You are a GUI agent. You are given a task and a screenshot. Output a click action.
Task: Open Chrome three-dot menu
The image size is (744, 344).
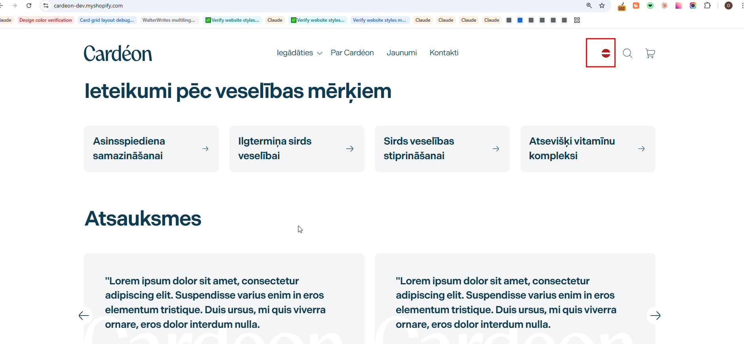(x=742, y=6)
